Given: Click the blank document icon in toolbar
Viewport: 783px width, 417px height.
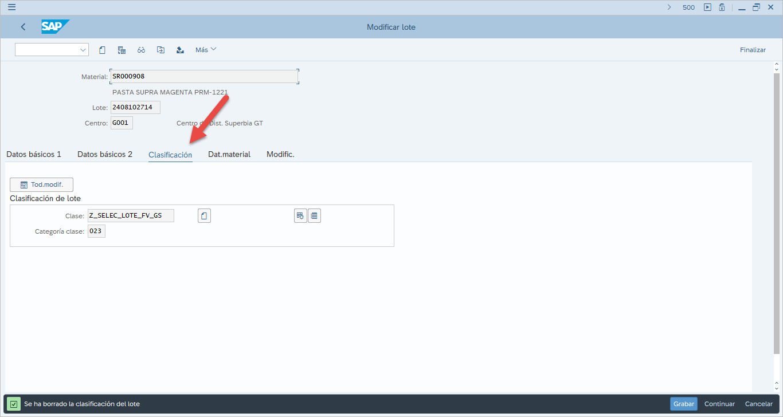Looking at the screenshot, I should coord(102,50).
